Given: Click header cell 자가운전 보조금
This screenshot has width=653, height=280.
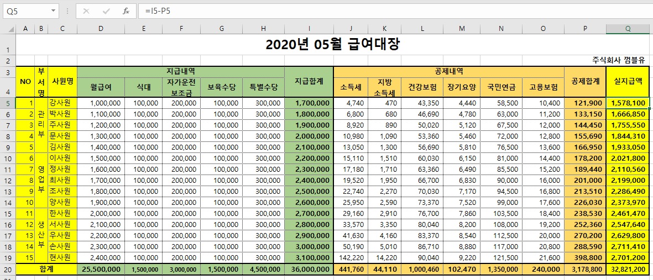Looking at the screenshot, I should (x=181, y=87).
